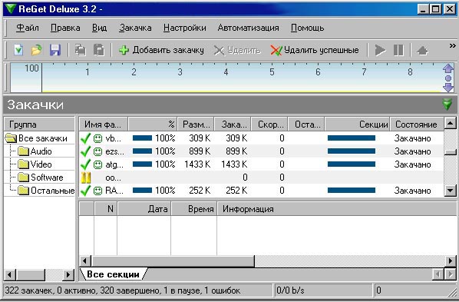Click the Open folder toolbar icon
This screenshot has height=302, width=459.
tap(37, 50)
